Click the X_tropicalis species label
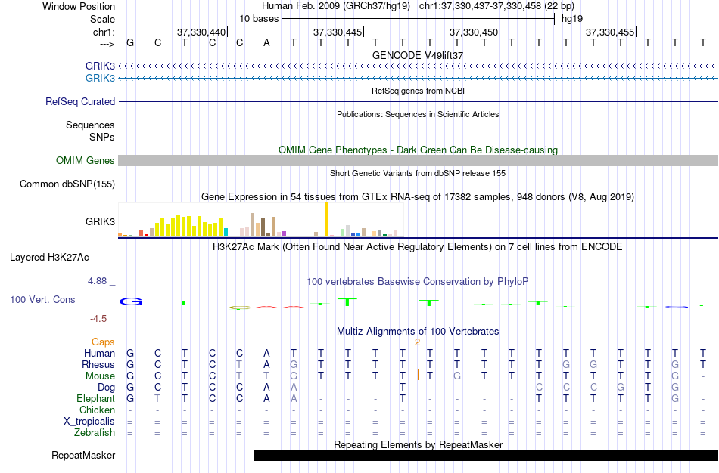Image resolution: width=719 pixels, height=473 pixels. click(x=89, y=422)
